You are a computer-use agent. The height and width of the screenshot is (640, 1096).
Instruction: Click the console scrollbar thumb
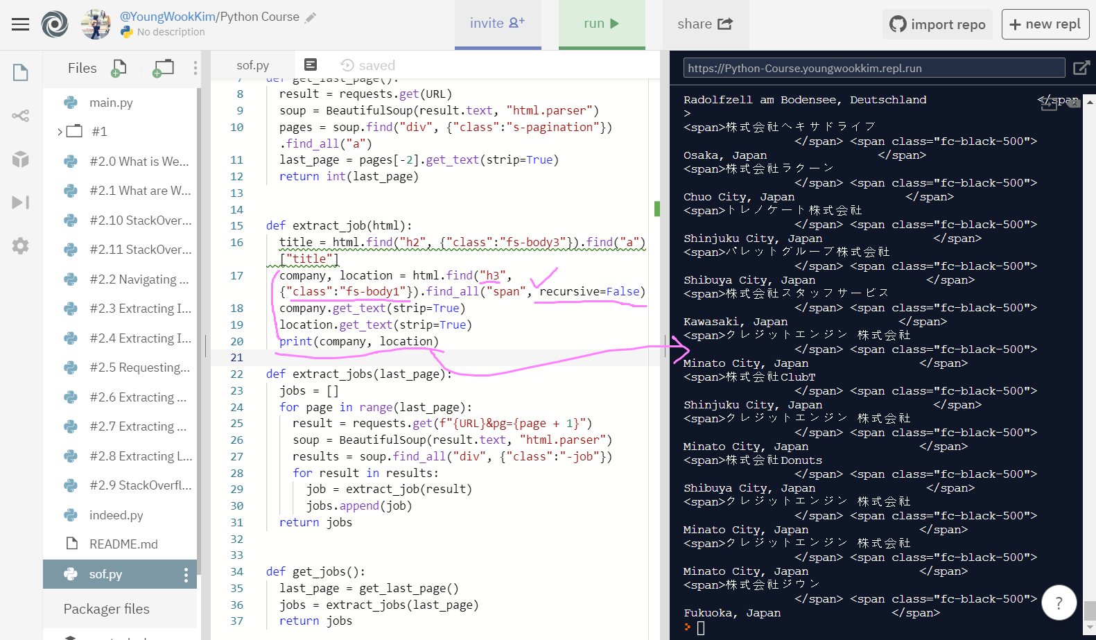coord(1090,611)
